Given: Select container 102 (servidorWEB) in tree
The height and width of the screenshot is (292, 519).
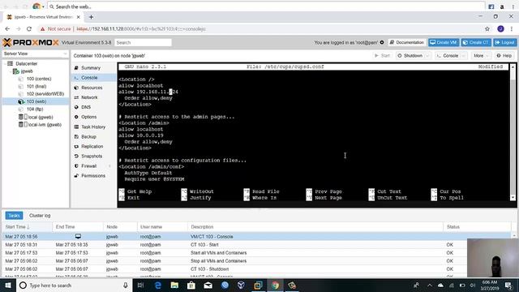Looking at the screenshot, I should pos(45,94).
